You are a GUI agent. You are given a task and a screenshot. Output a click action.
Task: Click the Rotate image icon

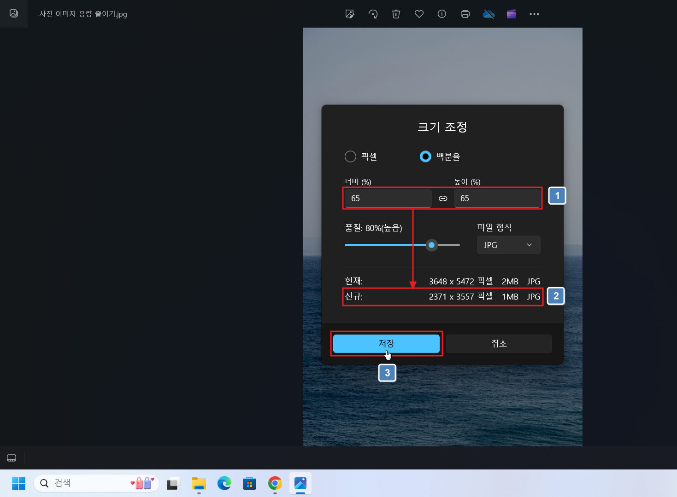(x=373, y=14)
